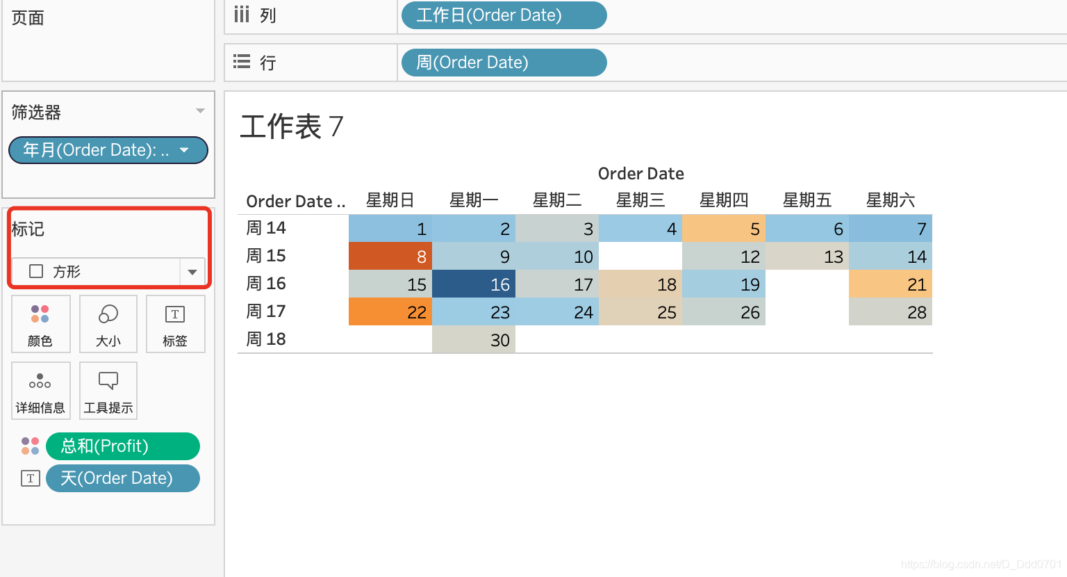This screenshot has width=1067, height=577.
Task: Select the beige cell for day 25
Action: pyautogui.click(x=640, y=311)
